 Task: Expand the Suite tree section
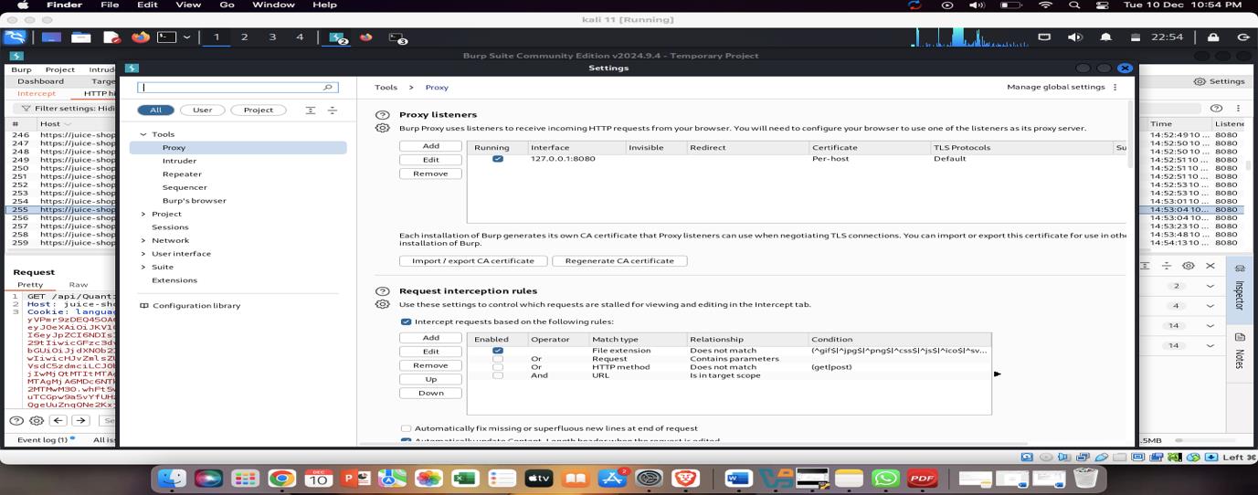click(143, 267)
